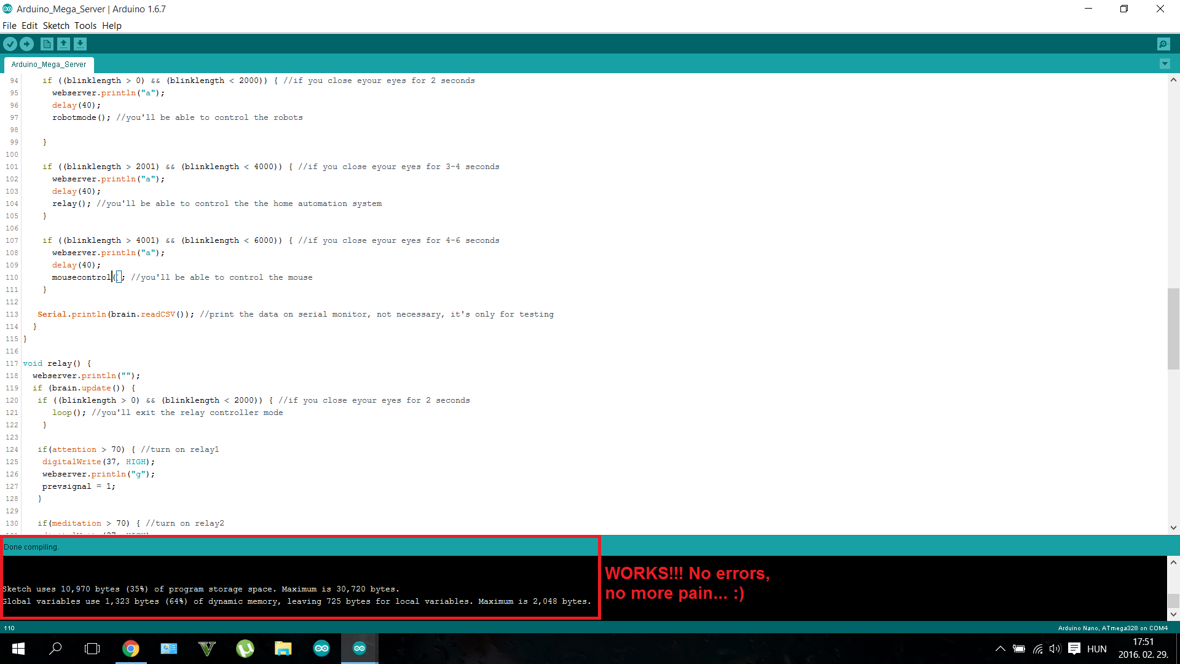Viewport: 1180px width, 664px height.
Task: Expand hidden system tray icons chevron
Action: pyautogui.click(x=1000, y=649)
